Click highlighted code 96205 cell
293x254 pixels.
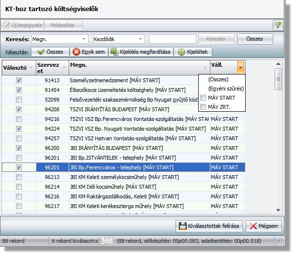52,167
